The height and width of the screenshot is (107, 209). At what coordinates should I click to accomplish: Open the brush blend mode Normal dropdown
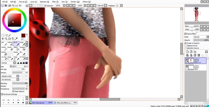15,63
